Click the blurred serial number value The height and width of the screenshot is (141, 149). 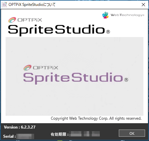coord(25,136)
